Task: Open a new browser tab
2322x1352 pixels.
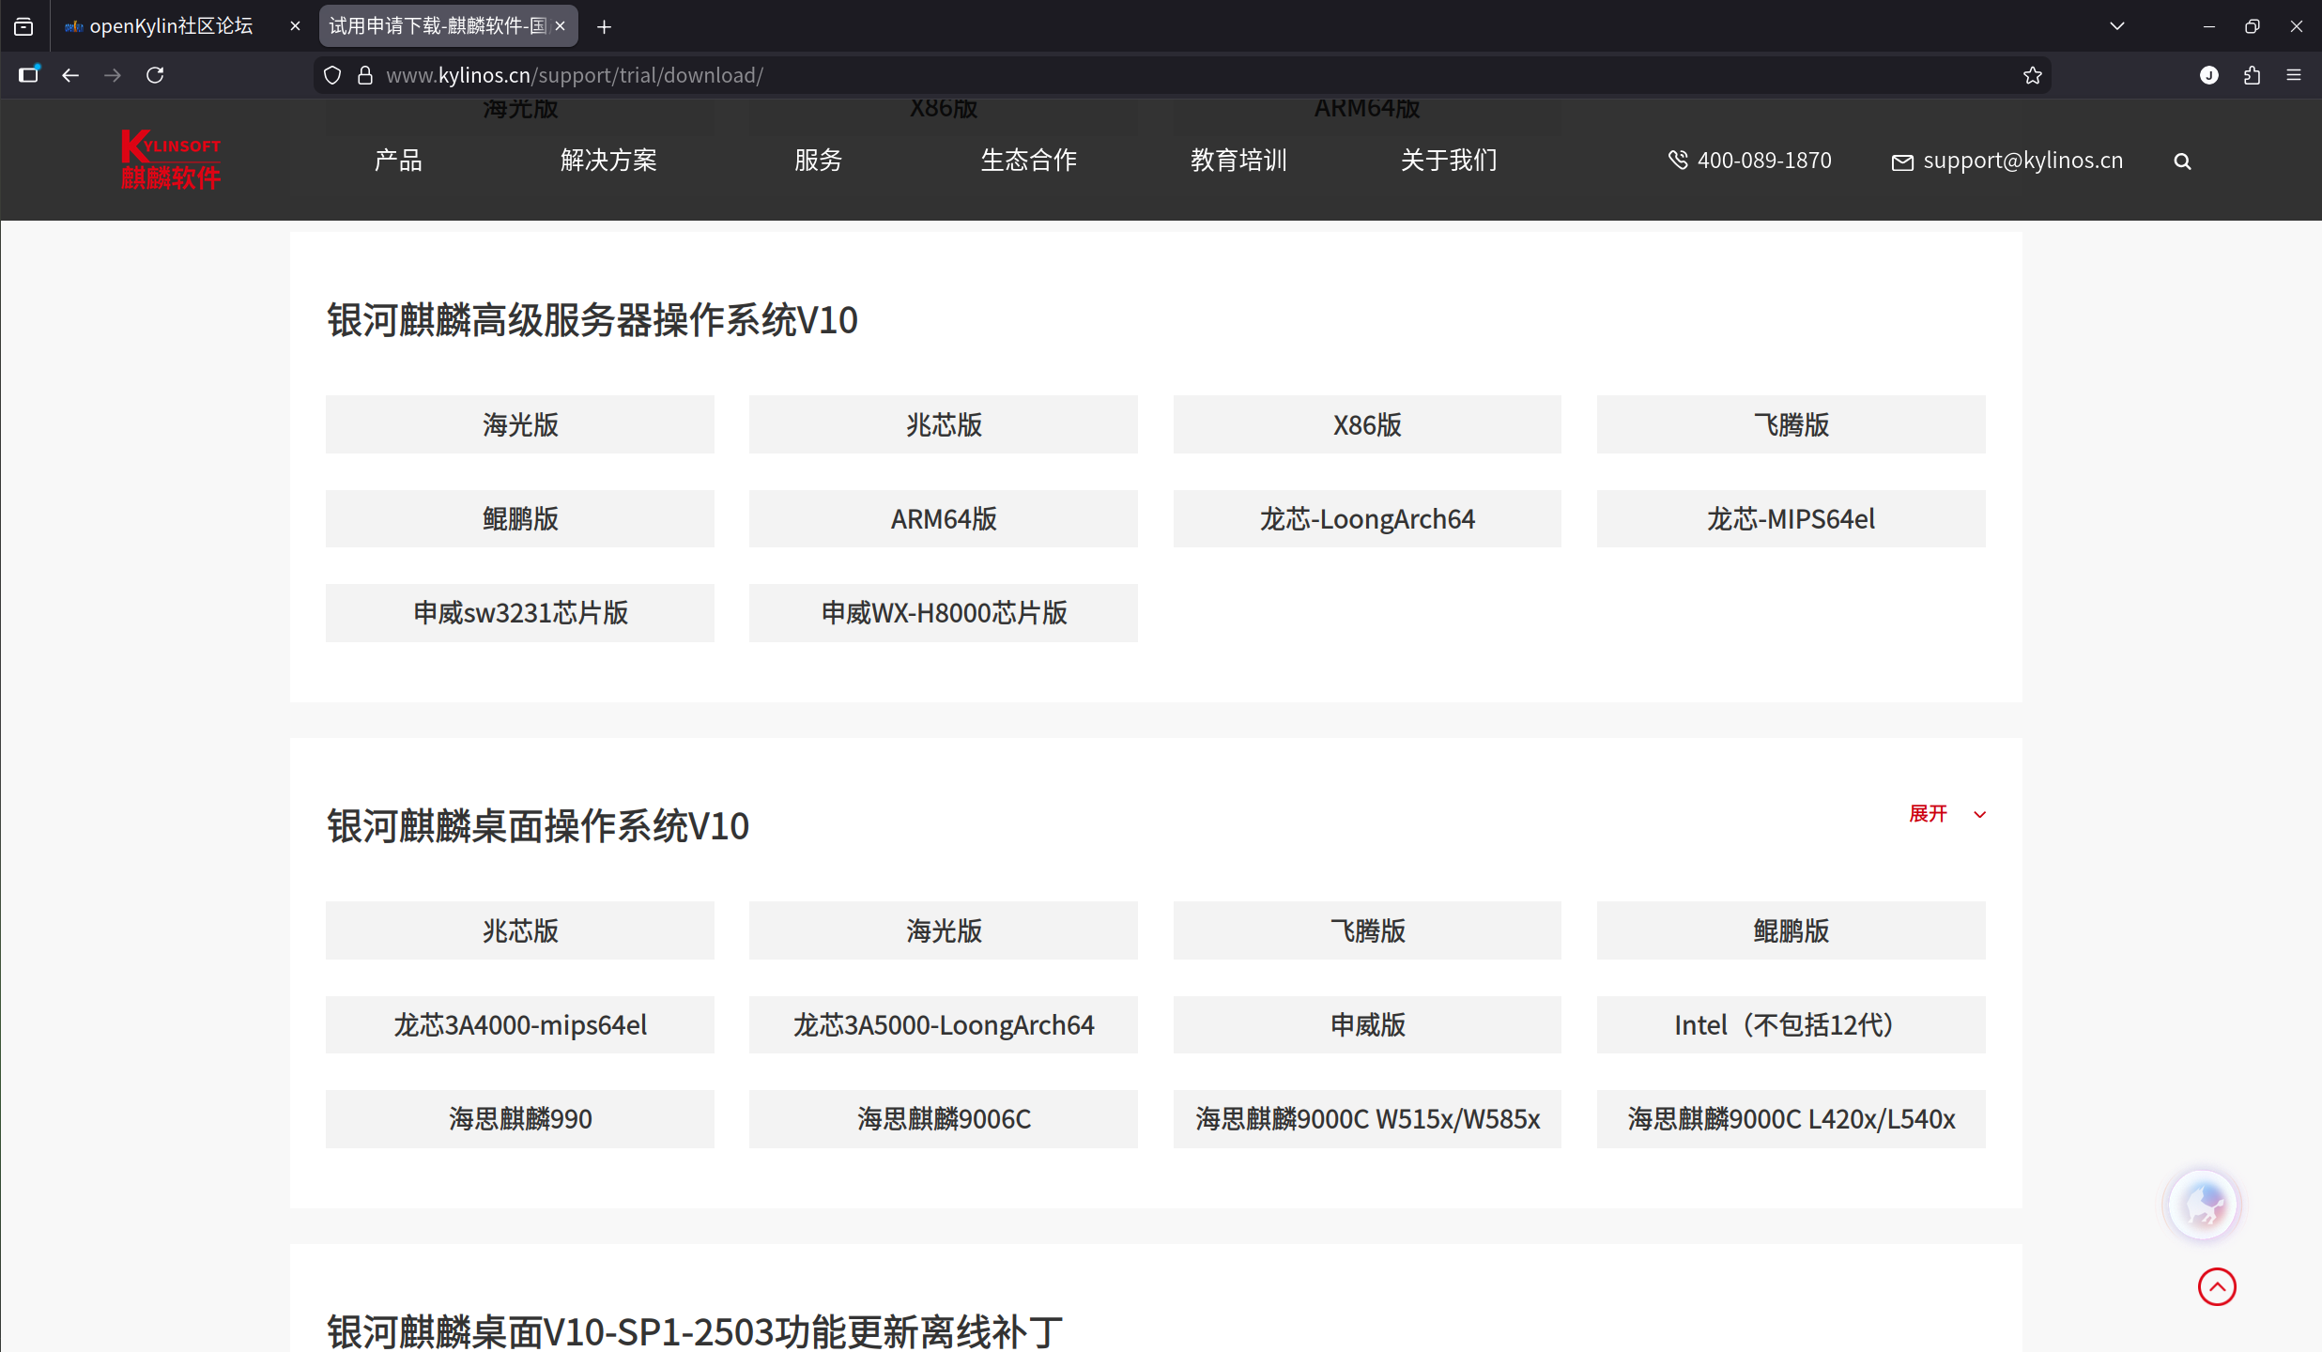Action: tap(604, 27)
